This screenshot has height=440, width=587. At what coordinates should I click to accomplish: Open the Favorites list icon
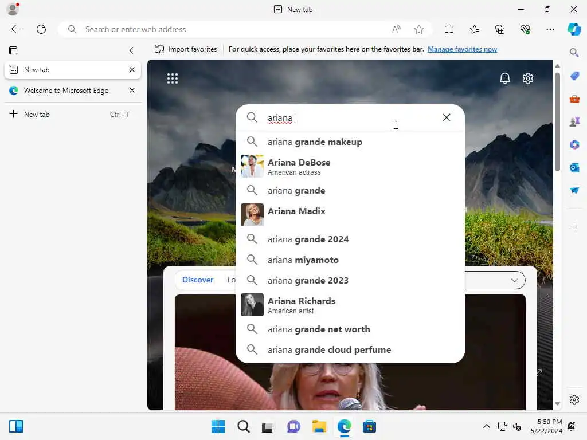click(474, 29)
